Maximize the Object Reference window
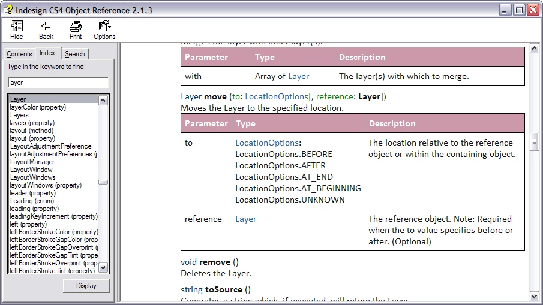 [520, 10]
